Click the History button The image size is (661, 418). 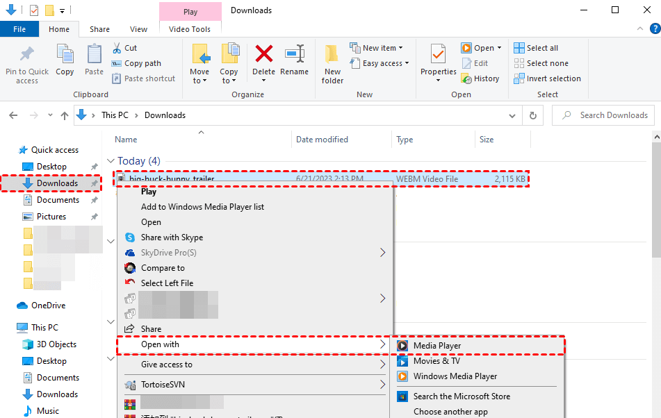[x=480, y=78]
